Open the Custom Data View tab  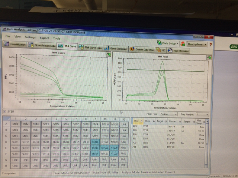tap(142, 49)
